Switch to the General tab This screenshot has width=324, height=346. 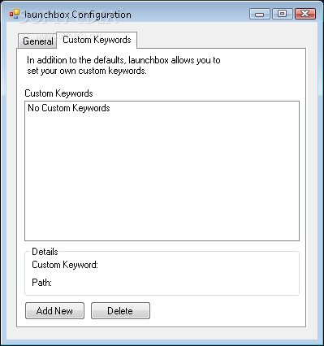pyautogui.click(x=37, y=41)
